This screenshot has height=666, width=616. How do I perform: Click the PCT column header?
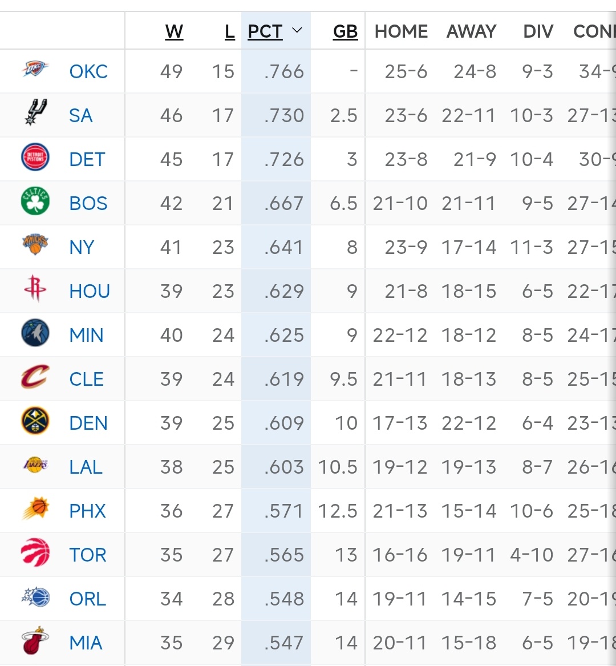(265, 31)
